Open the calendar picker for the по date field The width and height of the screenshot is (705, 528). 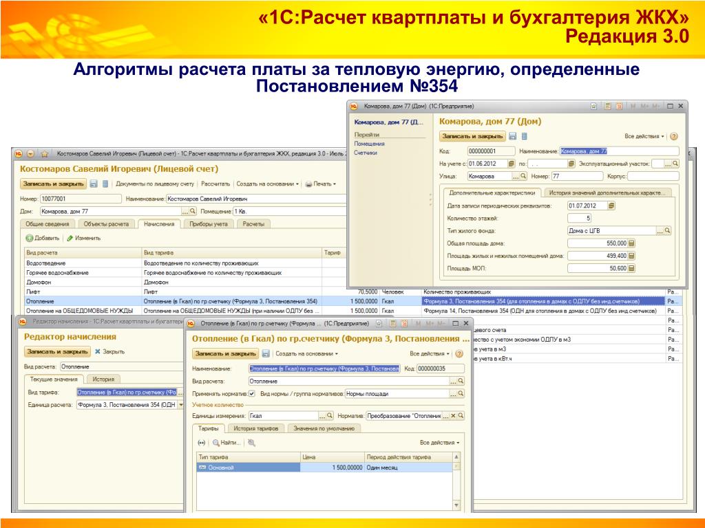(571, 164)
